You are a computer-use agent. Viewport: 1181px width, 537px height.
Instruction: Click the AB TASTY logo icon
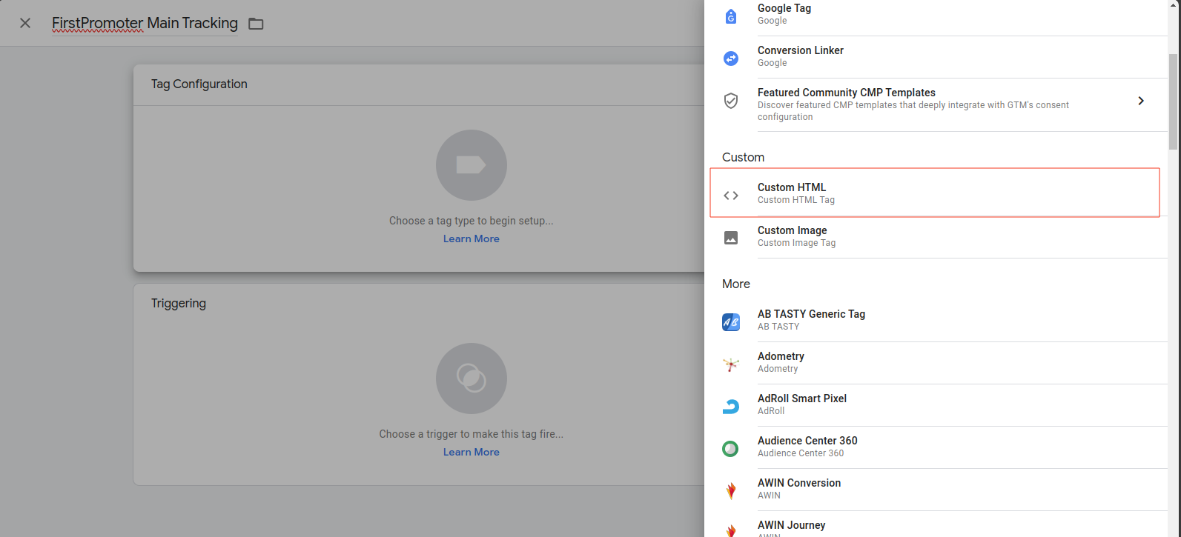tap(731, 322)
